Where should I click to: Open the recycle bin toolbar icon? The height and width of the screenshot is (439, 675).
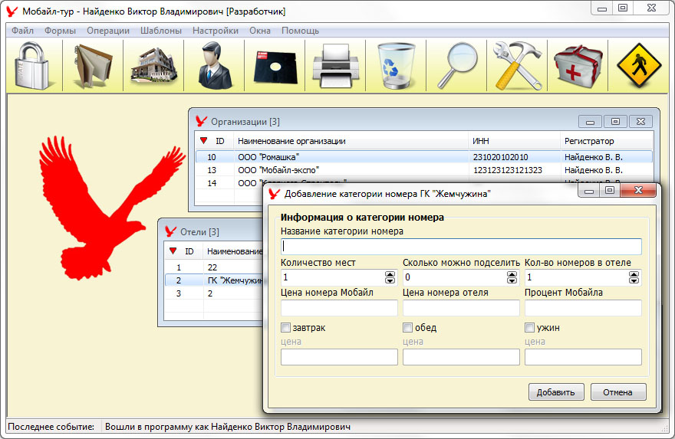[396, 66]
